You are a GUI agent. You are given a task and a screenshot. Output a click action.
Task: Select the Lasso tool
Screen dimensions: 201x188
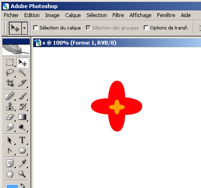[x=10, y=73]
